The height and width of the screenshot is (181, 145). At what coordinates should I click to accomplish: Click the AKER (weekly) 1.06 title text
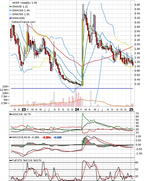[25, 3]
